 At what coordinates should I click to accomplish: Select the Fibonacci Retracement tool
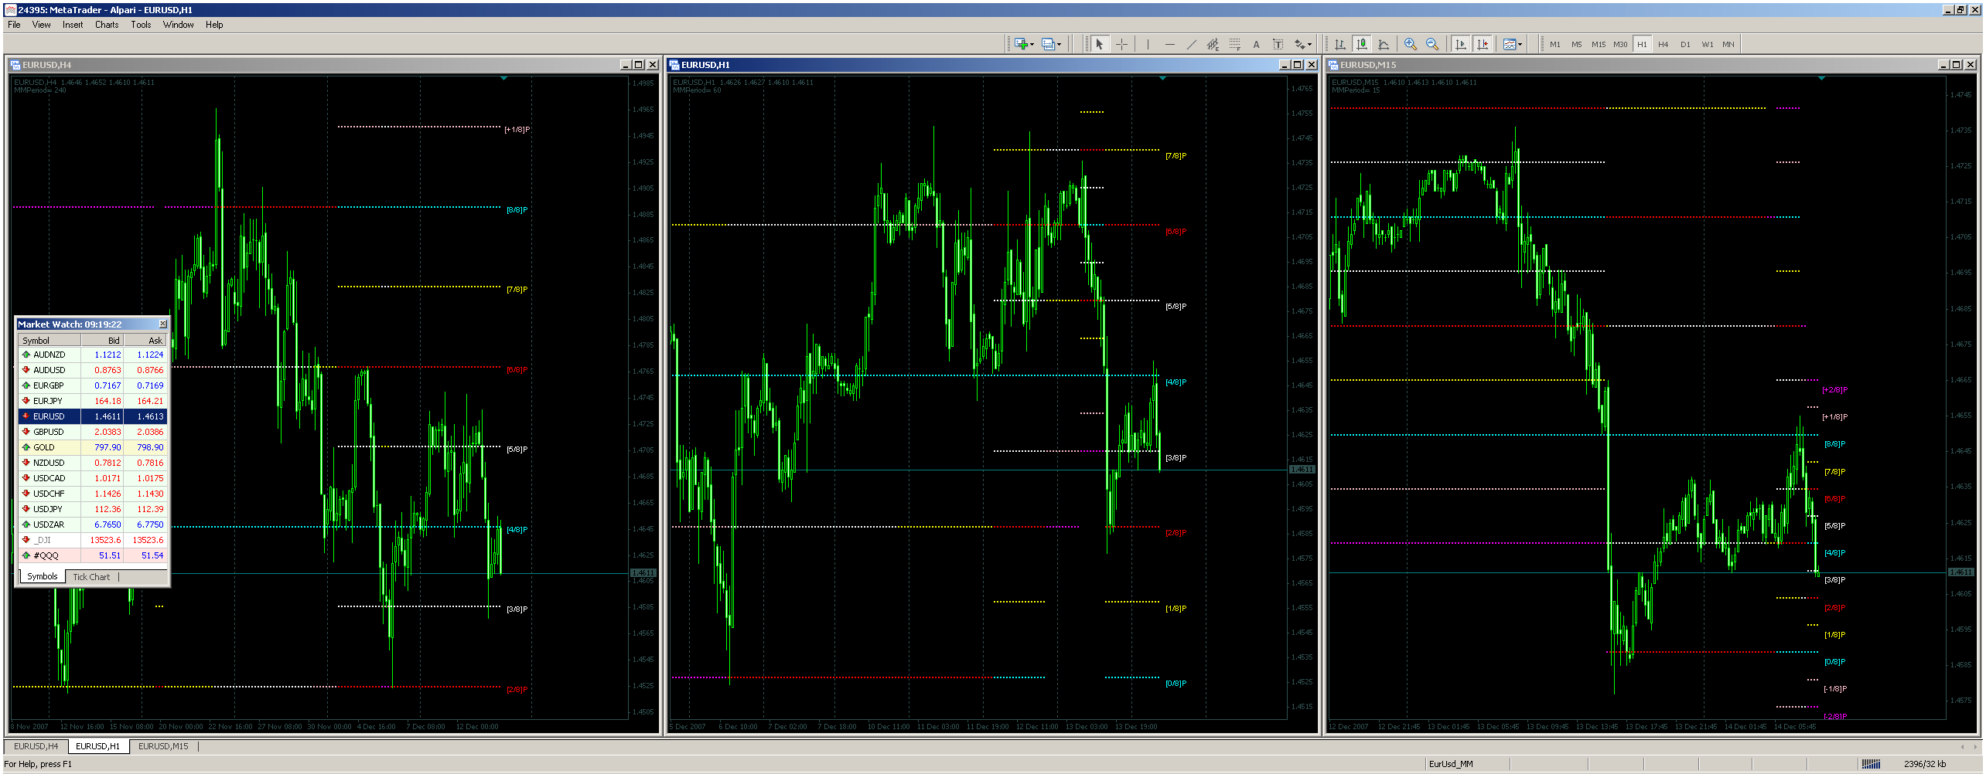click(x=1234, y=44)
